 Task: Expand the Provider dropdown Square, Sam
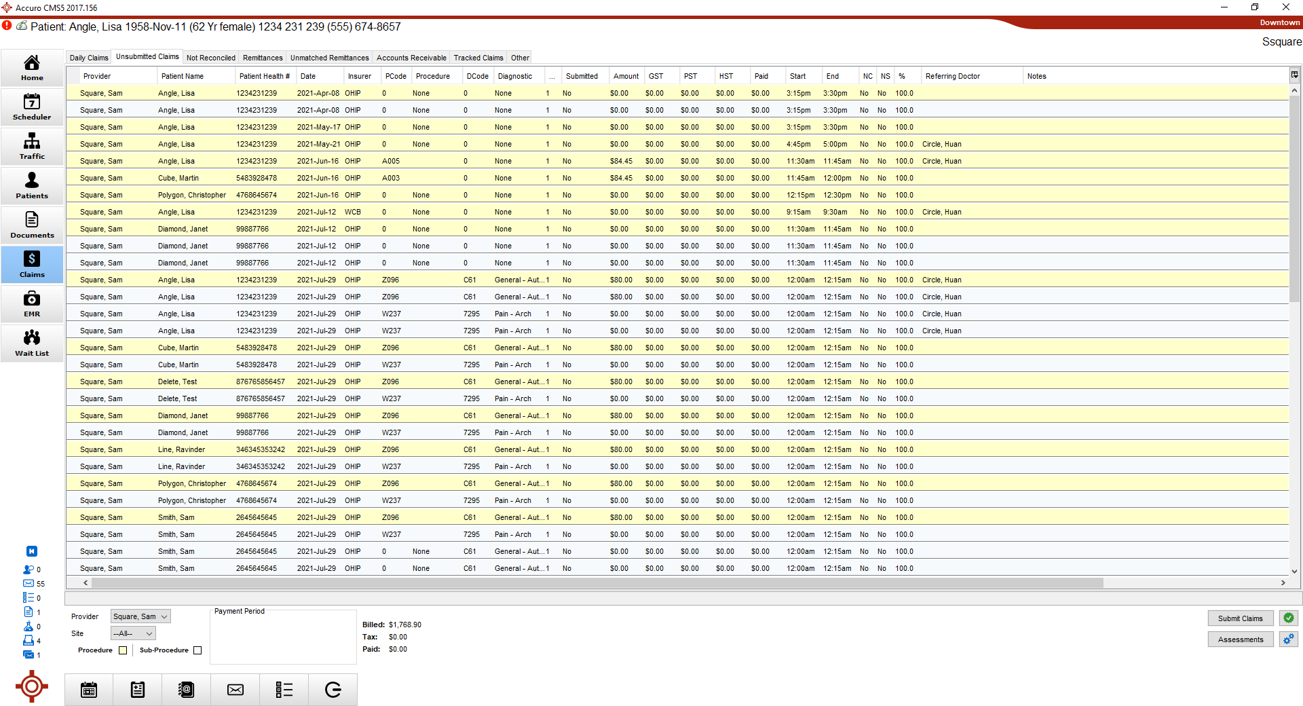tap(140, 616)
